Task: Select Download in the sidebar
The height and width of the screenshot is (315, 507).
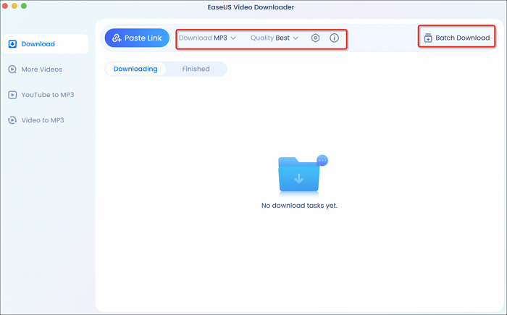Action: (45, 44)
